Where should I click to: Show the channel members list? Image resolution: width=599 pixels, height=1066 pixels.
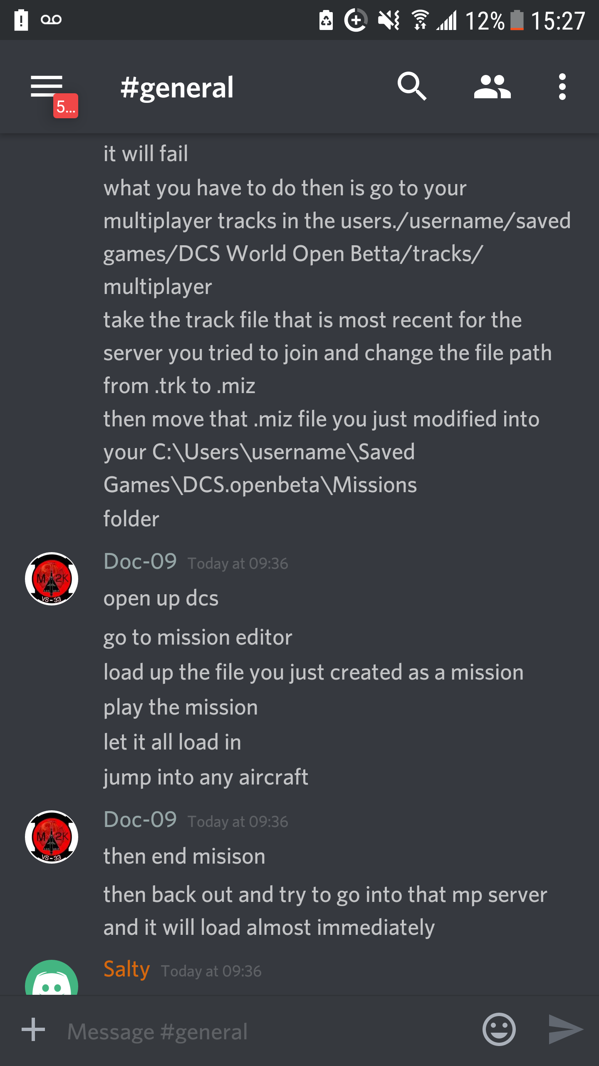(492, 87)
